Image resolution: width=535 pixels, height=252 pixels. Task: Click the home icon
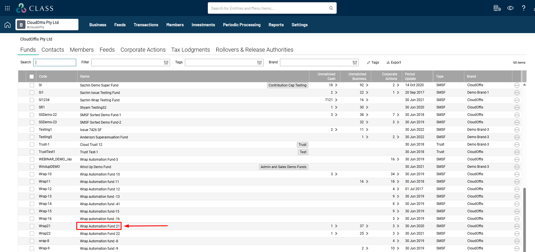pos(8,25)
